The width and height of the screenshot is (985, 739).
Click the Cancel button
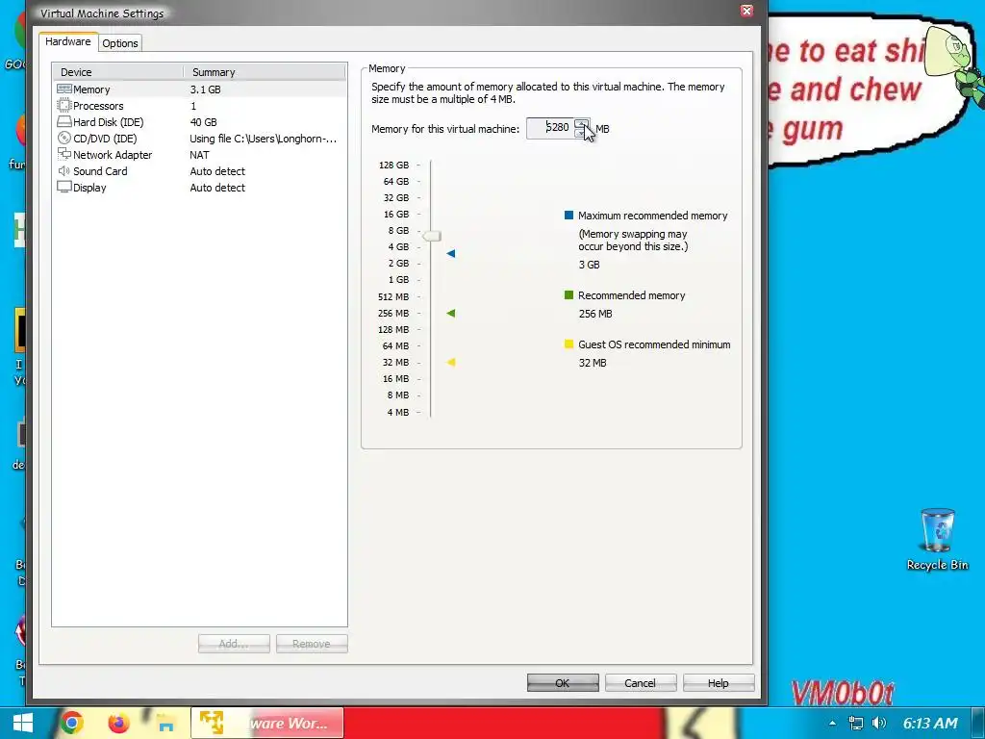tap(640, 682)
